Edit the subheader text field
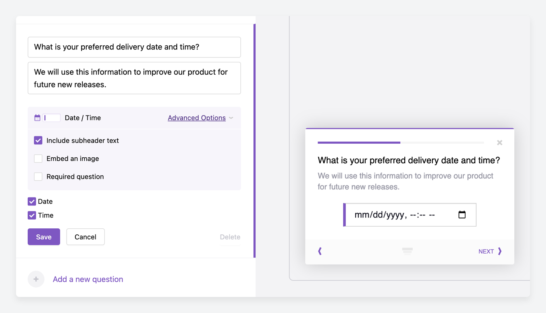Image resolution: width=546 pixels, height=313 pixels. click(x=134, y=78)
